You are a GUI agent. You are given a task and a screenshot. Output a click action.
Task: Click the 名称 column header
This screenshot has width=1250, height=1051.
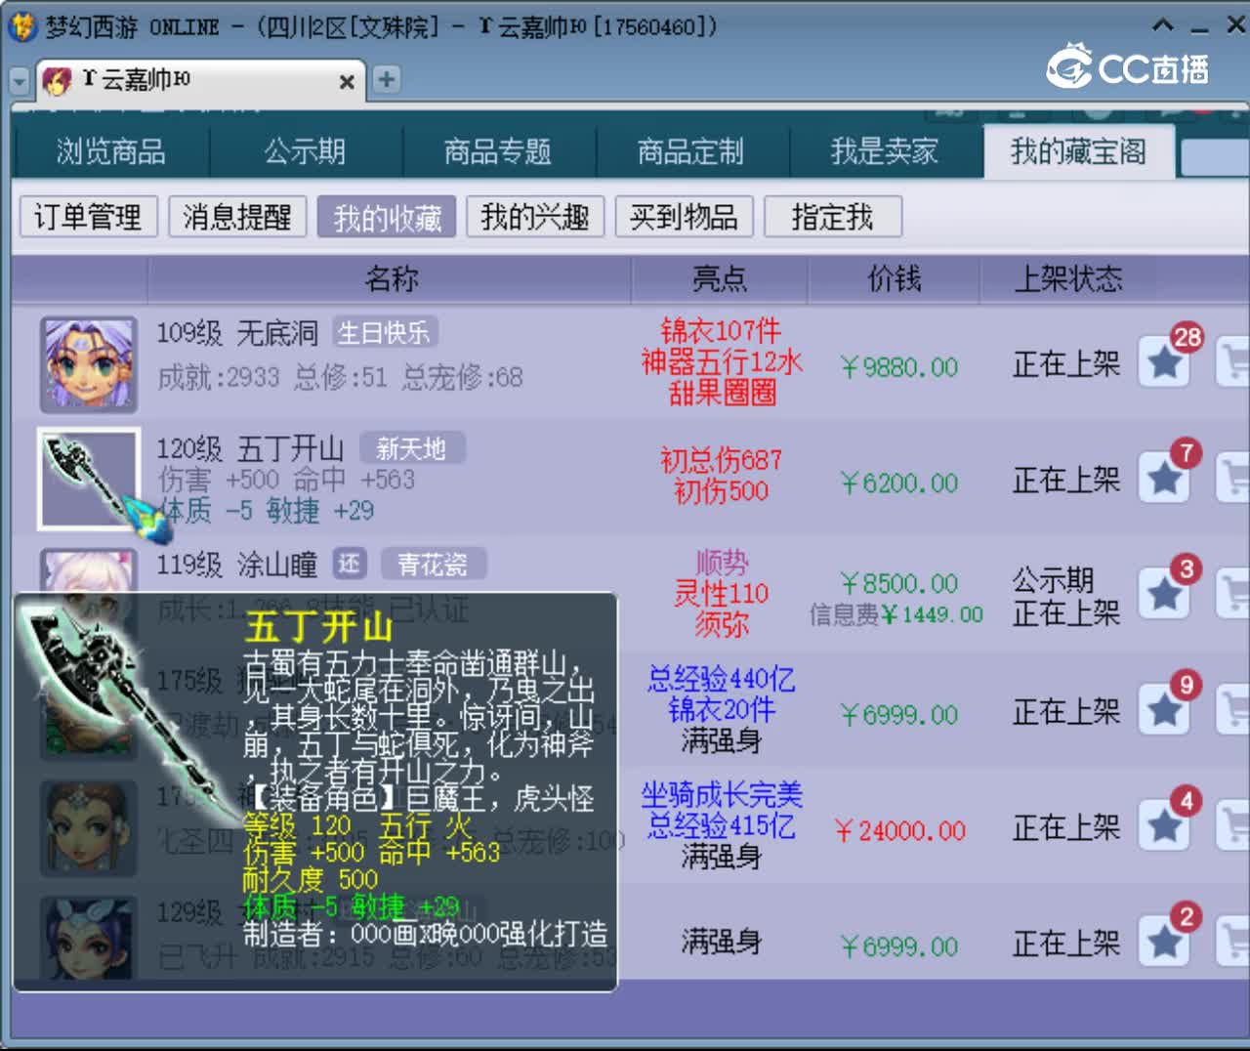(x=391, y=279)
